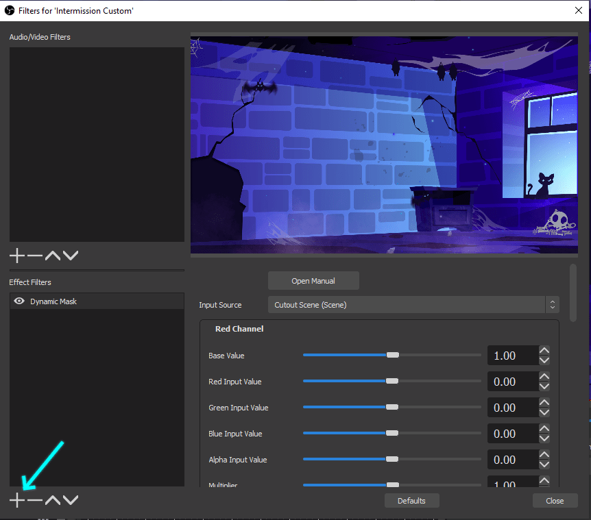Click the Base Value slider handle

click(393, 355)
